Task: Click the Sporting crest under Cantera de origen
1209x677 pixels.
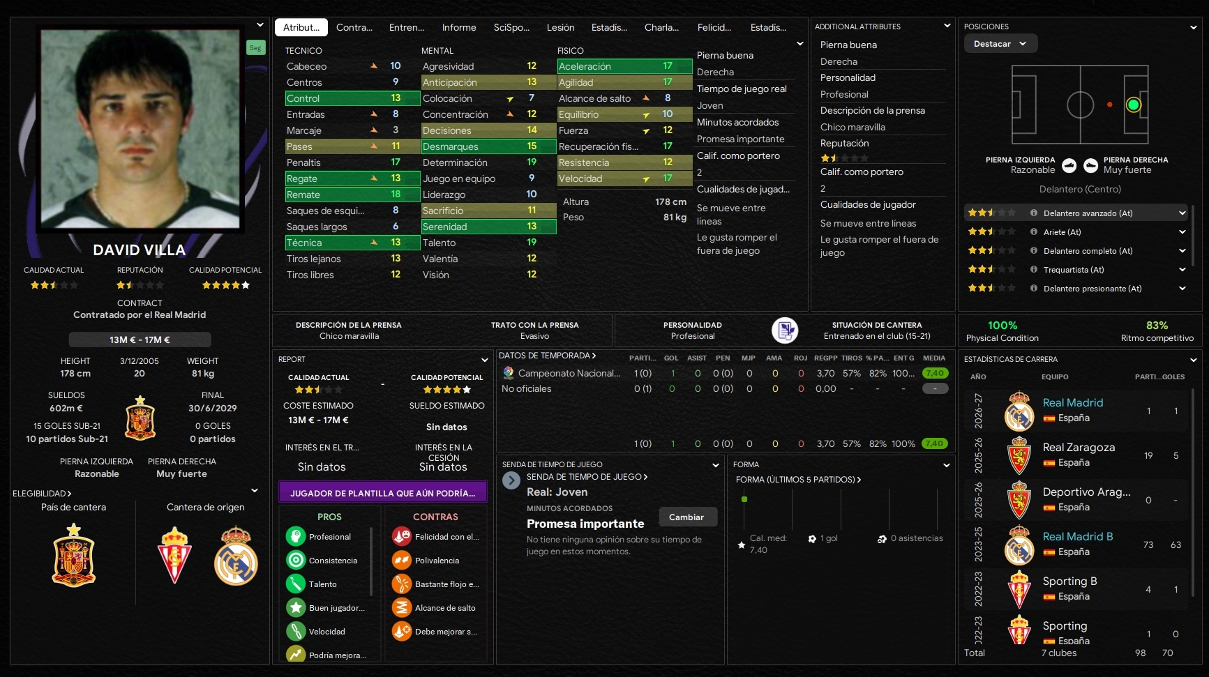Action: (x=174, y=556)
